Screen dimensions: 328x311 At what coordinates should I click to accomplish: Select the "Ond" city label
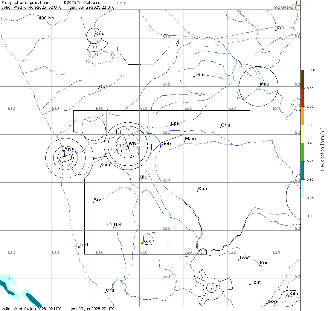[100, 33]
